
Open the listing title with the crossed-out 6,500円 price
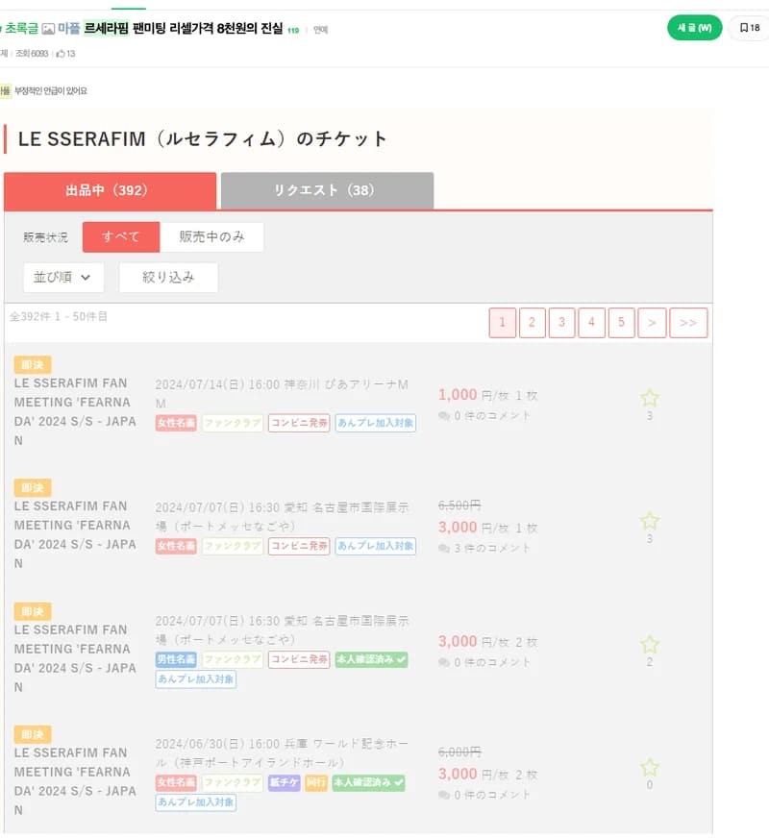coord(75,534)
